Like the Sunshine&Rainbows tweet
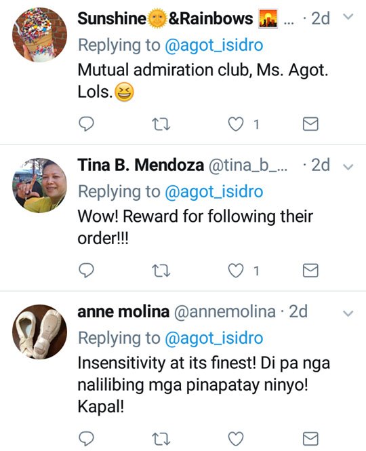 (236, 124)
